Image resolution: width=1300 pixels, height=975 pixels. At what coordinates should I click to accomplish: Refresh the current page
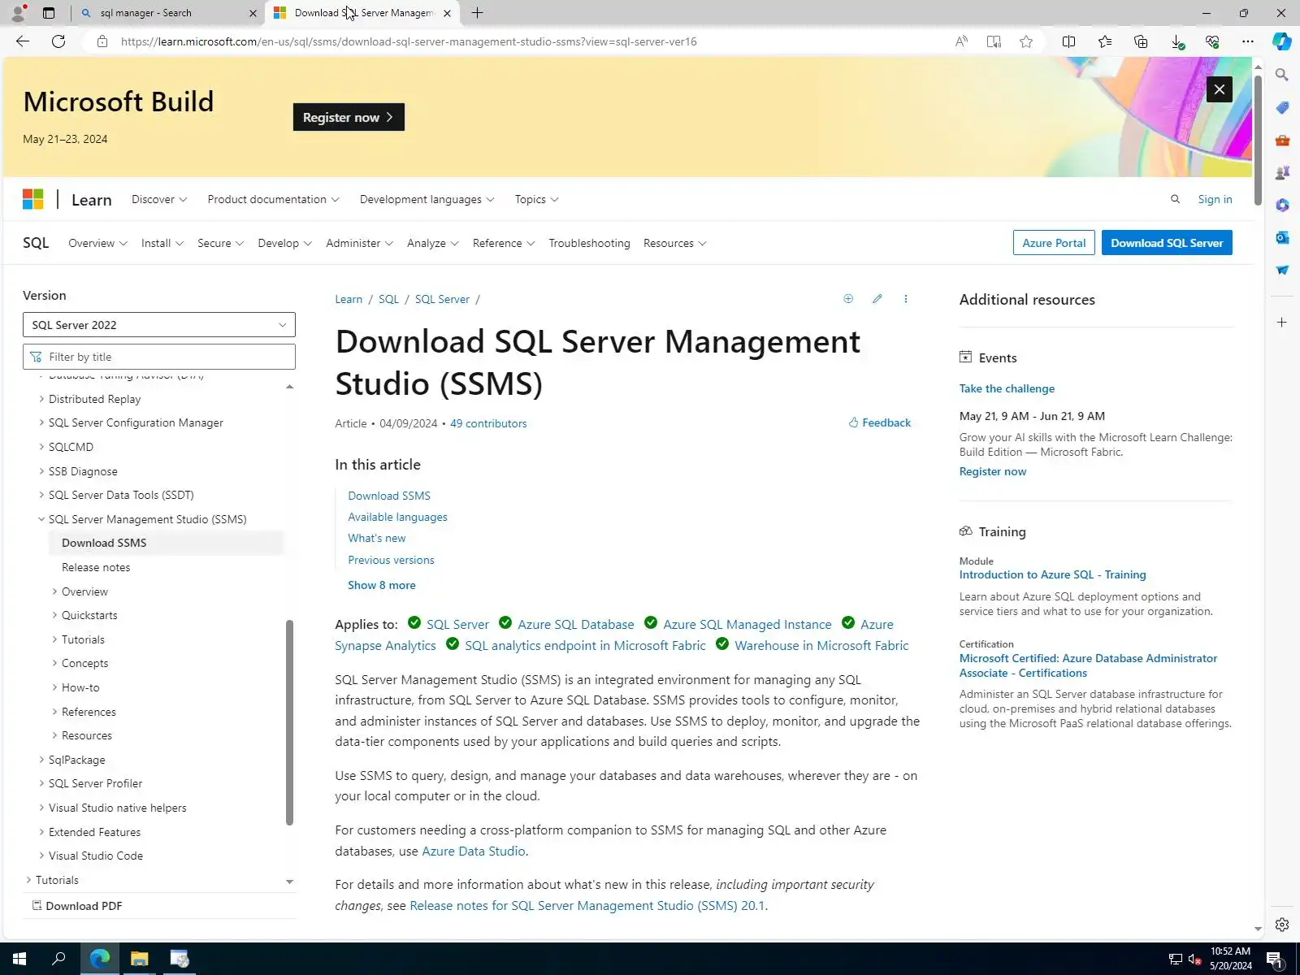(58, 41)
